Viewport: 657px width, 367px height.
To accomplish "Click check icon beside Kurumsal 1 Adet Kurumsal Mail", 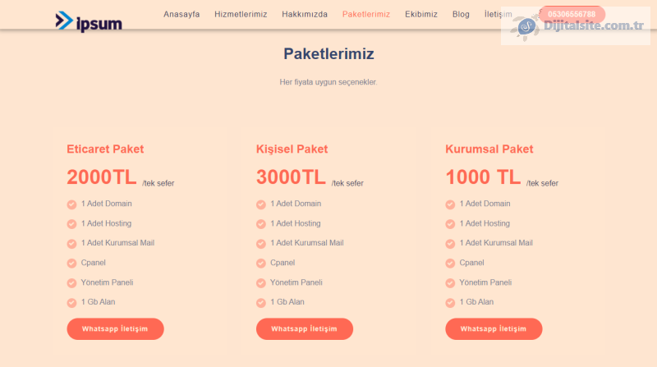I will (450, 244).
